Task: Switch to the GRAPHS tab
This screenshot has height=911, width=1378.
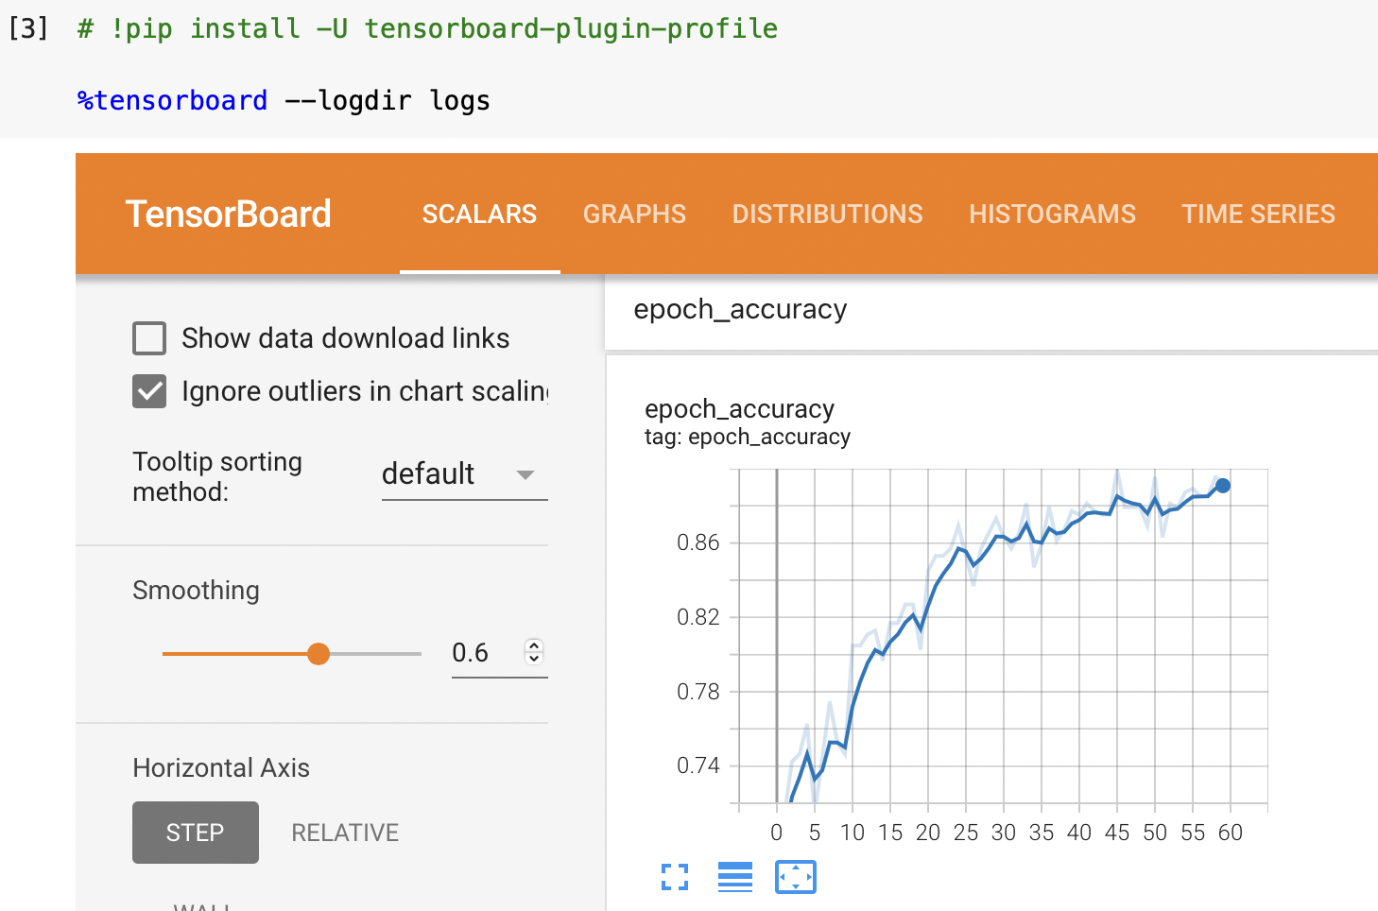Action: 634,214
